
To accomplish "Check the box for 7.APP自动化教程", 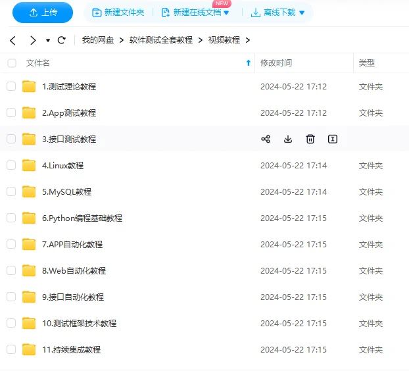I will tap(11, 244).
